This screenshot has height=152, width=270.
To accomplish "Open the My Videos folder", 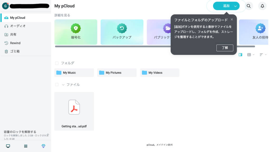I will (160, 73).
